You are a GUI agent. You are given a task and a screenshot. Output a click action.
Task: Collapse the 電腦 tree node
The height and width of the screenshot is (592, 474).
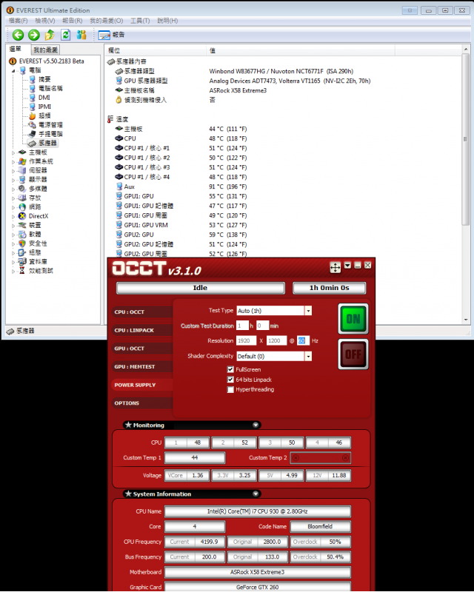[x=13, y=70]
